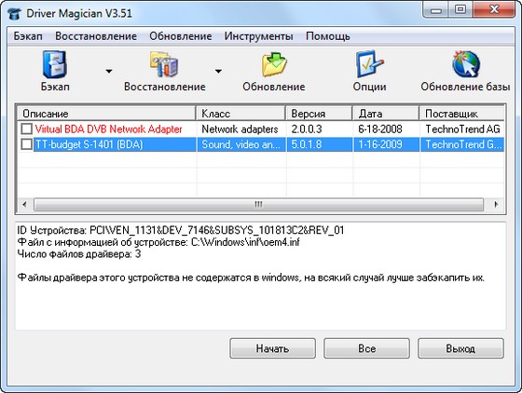Click the right scroll arrow of driver list

(496, 204)
